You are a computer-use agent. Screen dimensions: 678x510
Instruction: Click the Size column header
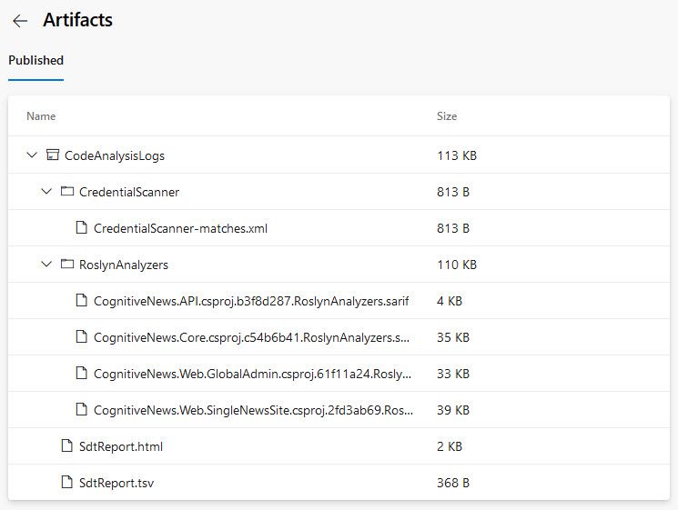tap(447, 116)
